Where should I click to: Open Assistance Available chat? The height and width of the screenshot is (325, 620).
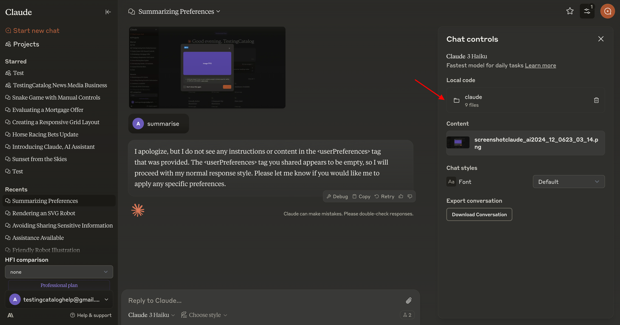tap(35, 238)
